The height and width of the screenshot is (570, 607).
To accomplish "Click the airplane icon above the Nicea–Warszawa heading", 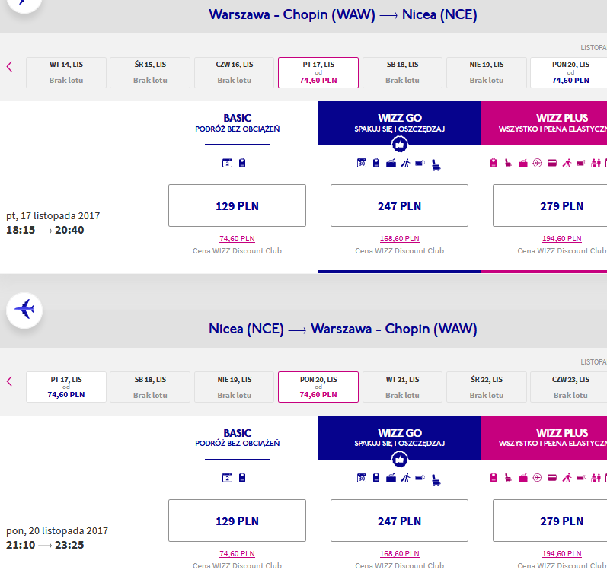I will pos(24,310).
